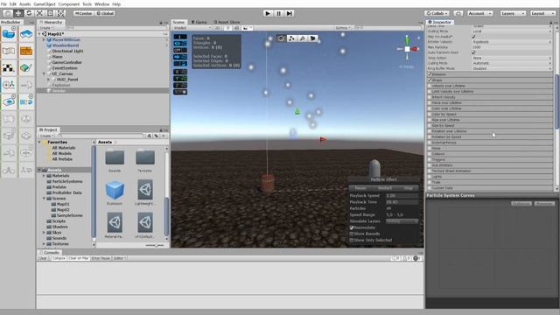560x315 pixels.
Task: Open ProBuilder checkerboard Smoothing icon
Action: pyautogui.click(x=9, y=68)
